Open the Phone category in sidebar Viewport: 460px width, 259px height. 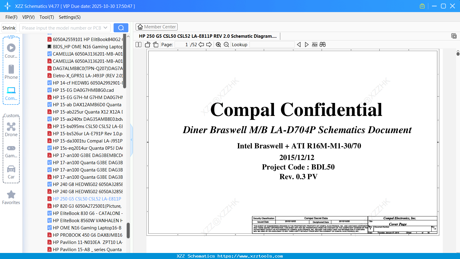coord(11,72)
